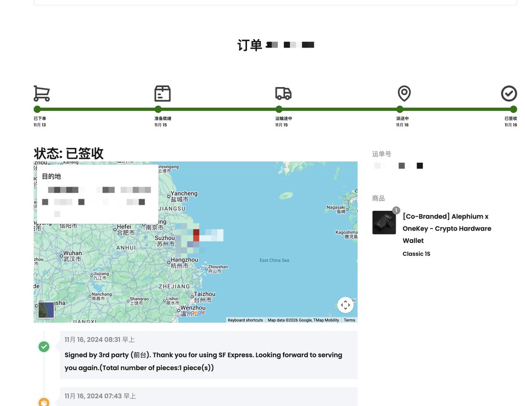The width and height of the screenshot is (525, 406).
Task: Open the Alephium x OneKey product thumbnail
Action: pyautogui.click(x=384, y=222)
